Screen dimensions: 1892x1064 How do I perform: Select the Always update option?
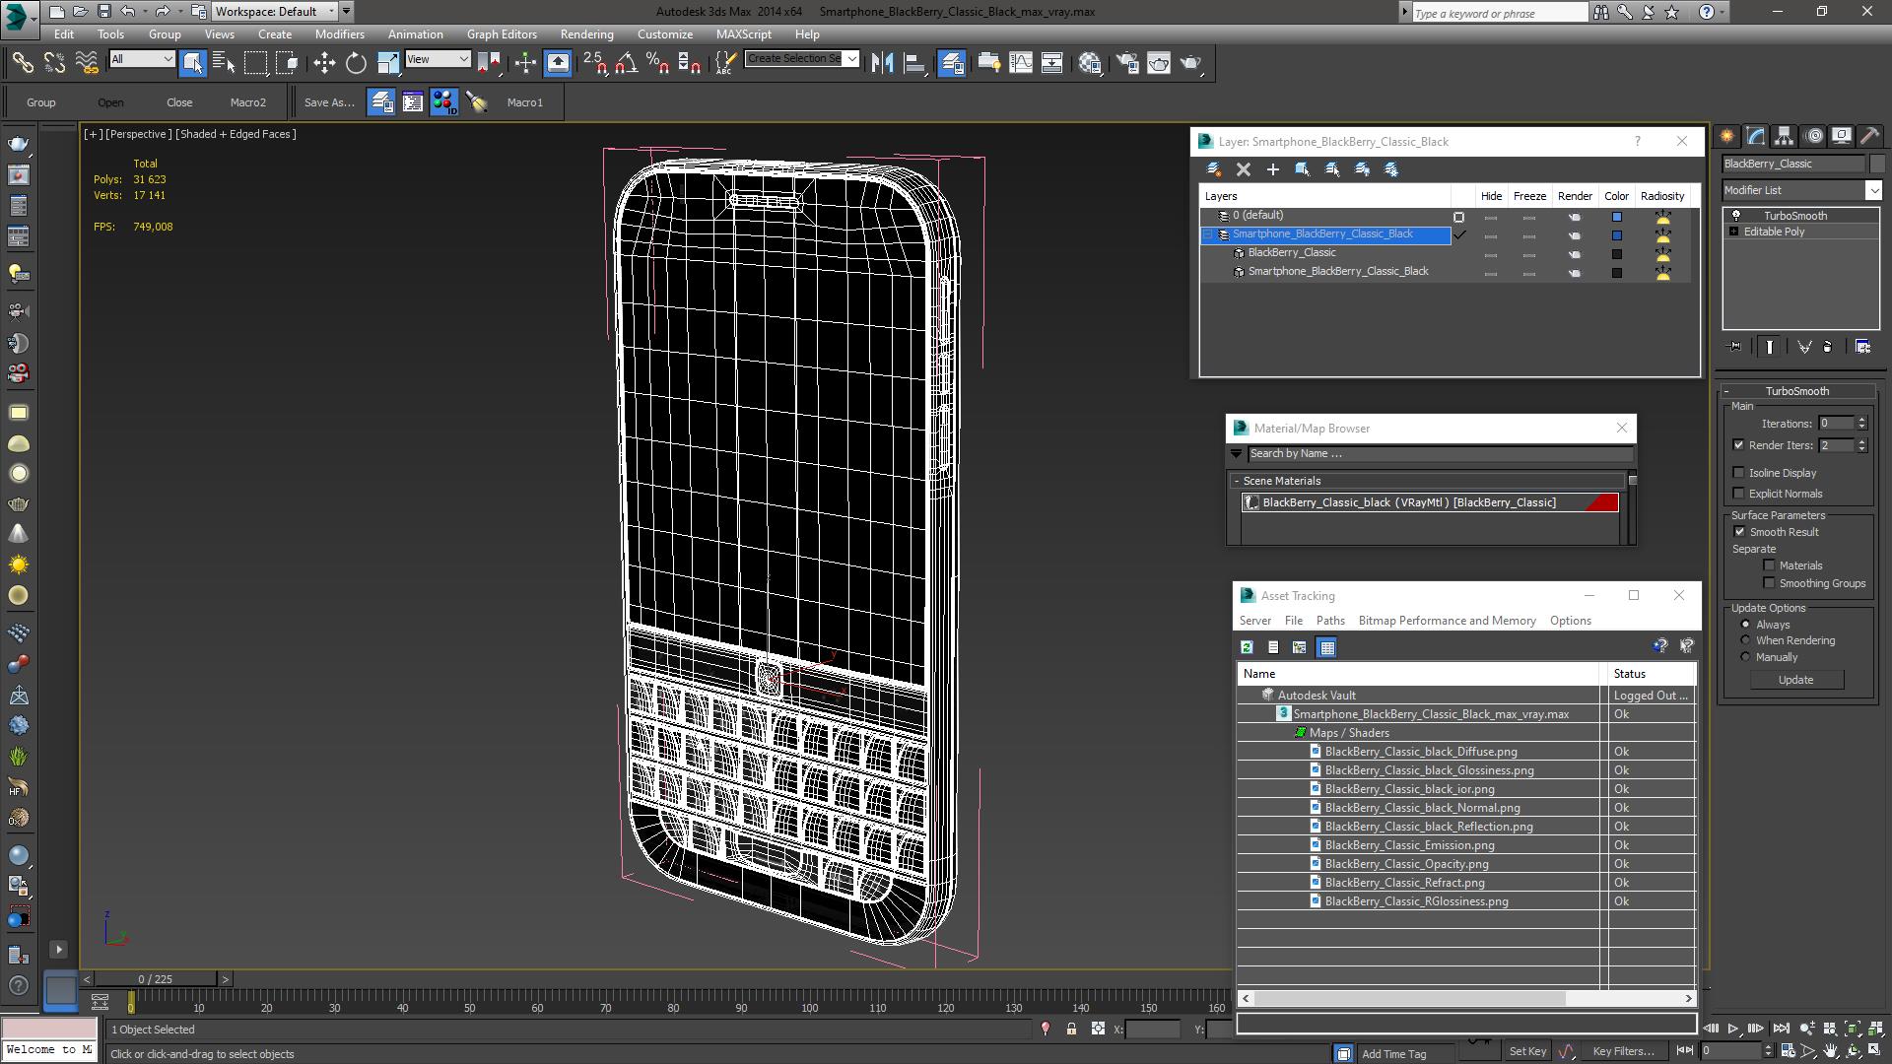[1745, 625]
